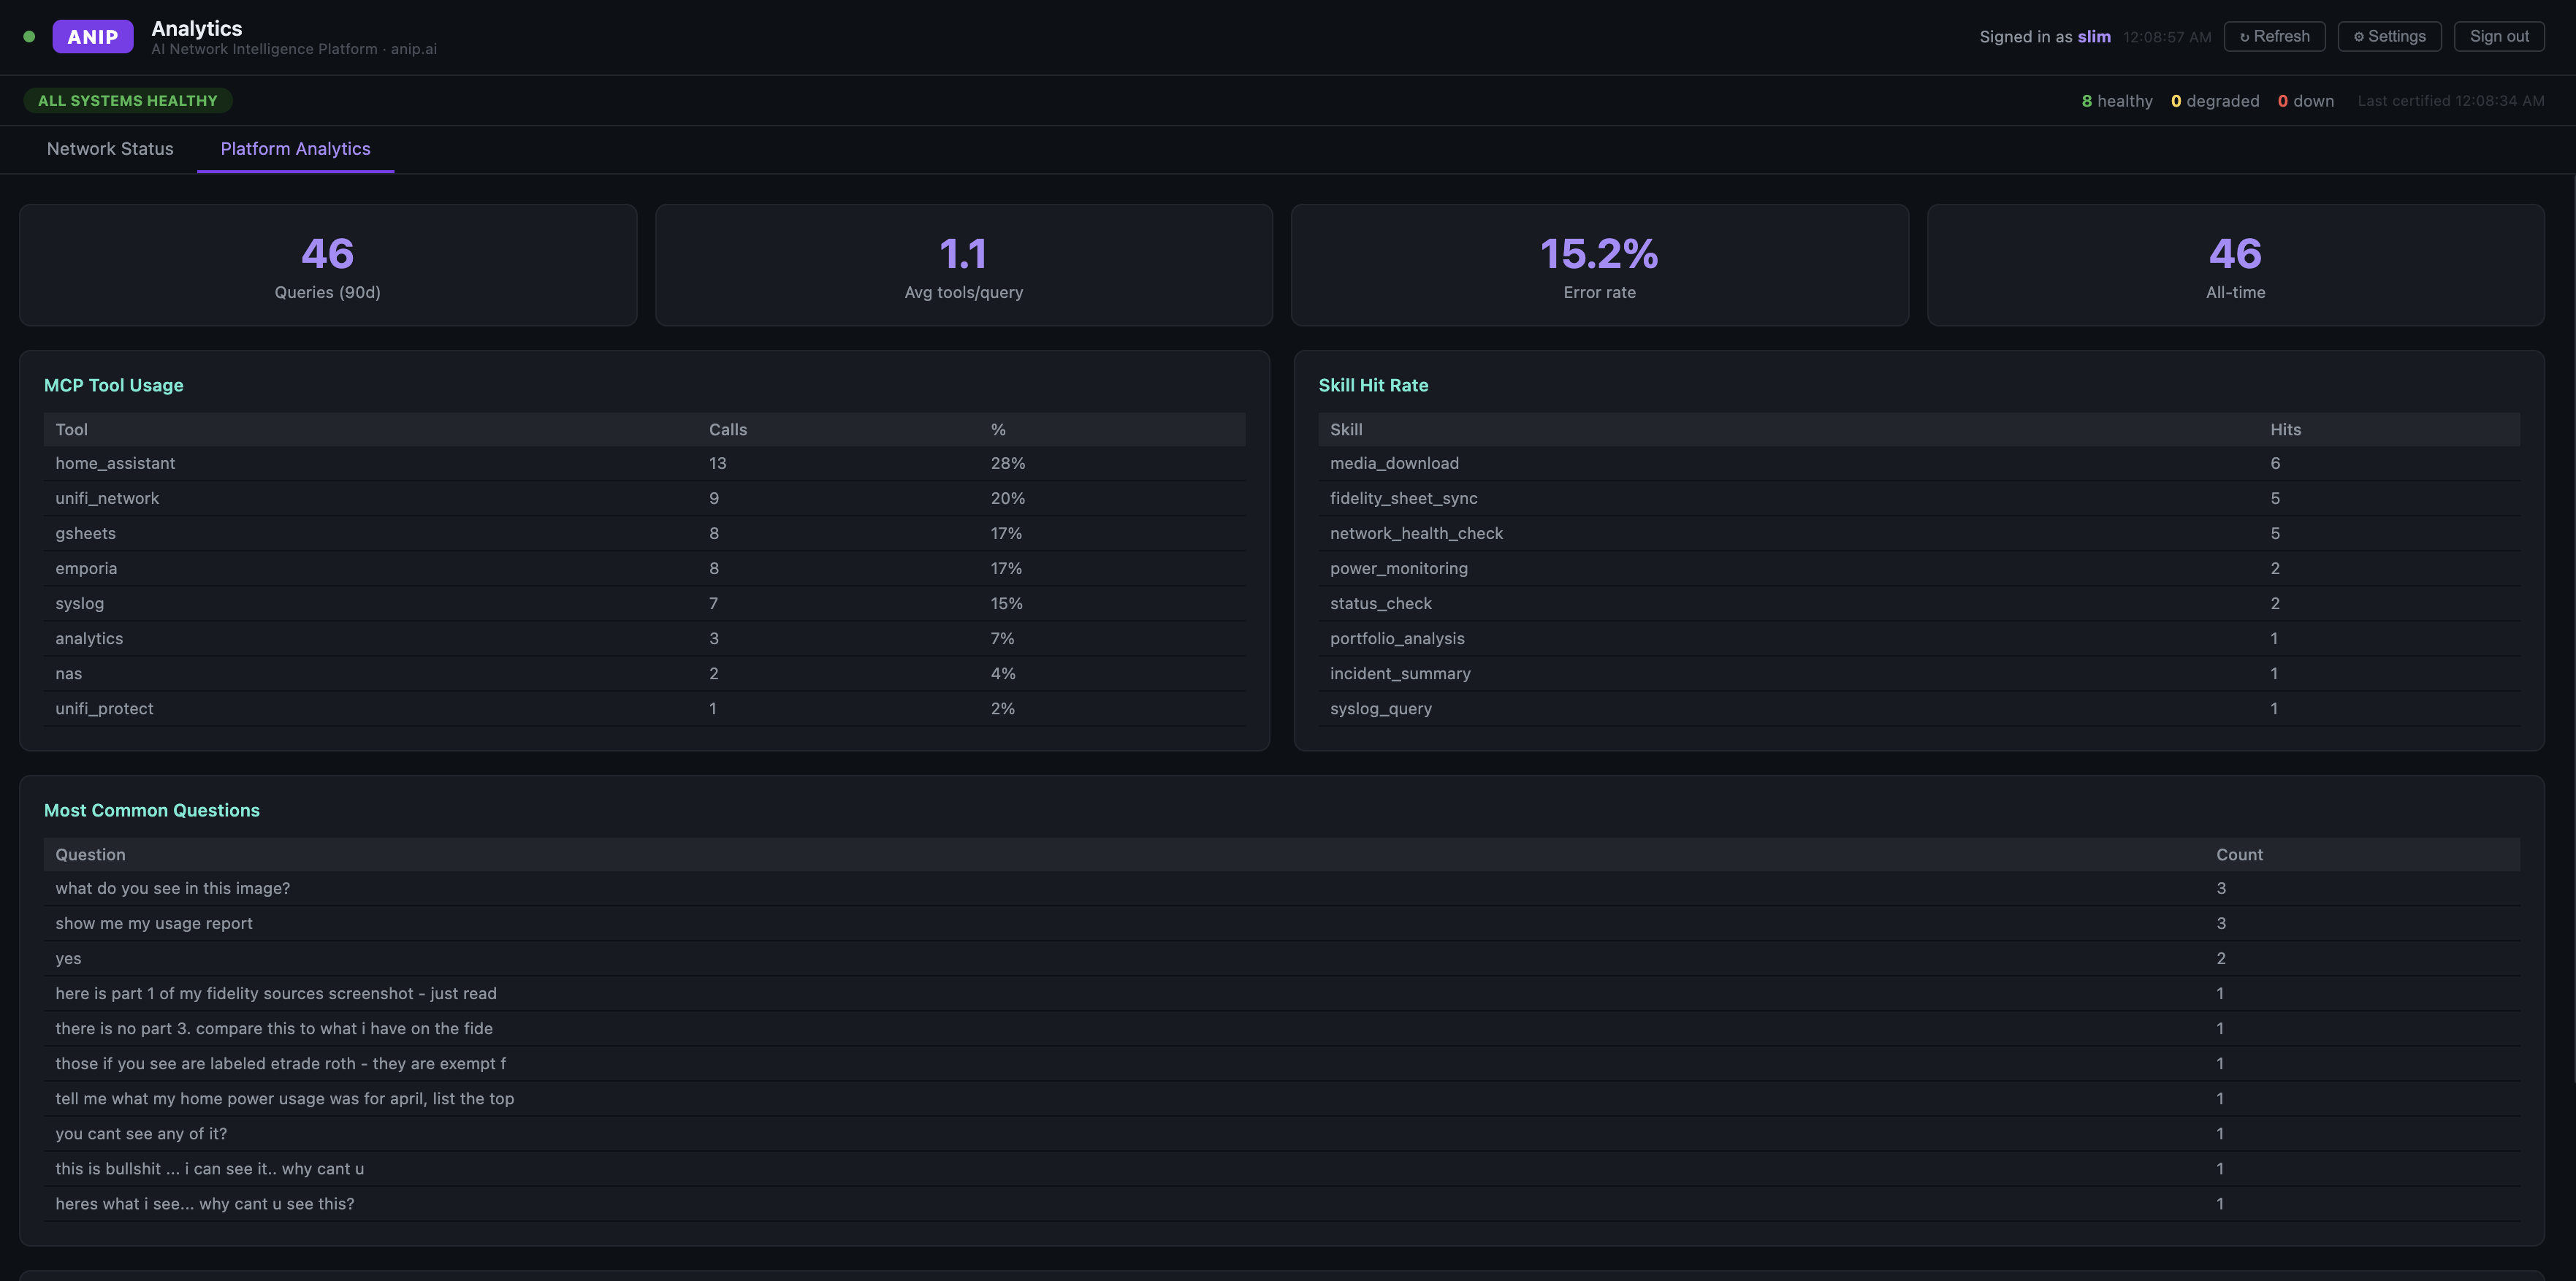The width and height of the screenshot is (2576, 1281).
Task: Select the Platform Analytics tab
Action: [x=295, y=149]
